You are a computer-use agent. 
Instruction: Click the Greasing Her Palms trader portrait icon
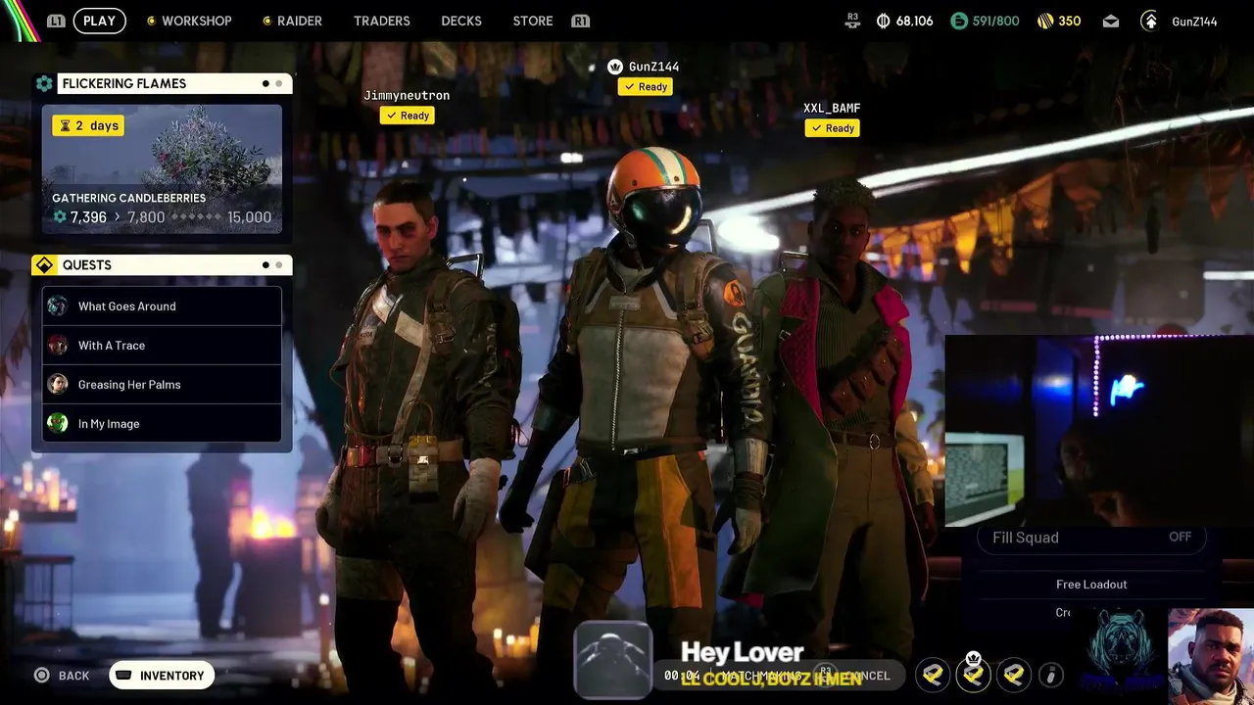click(58, 385)
